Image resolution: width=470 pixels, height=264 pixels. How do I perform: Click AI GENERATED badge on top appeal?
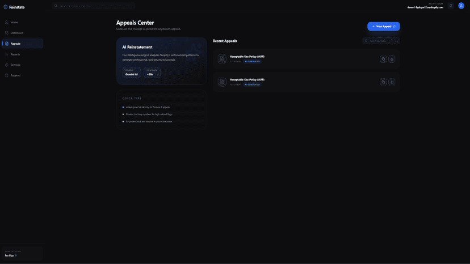click(x=252, y=61)
